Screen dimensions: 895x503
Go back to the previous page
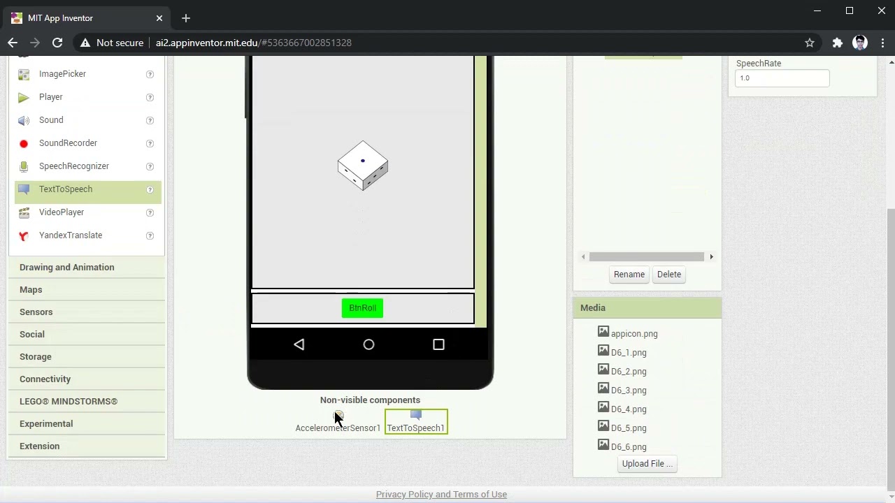pos(13,43)
